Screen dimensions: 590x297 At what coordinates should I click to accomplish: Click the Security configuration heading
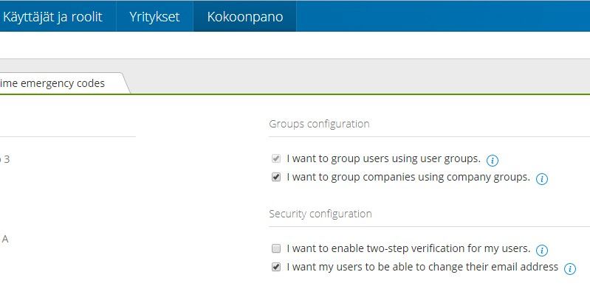320,214
